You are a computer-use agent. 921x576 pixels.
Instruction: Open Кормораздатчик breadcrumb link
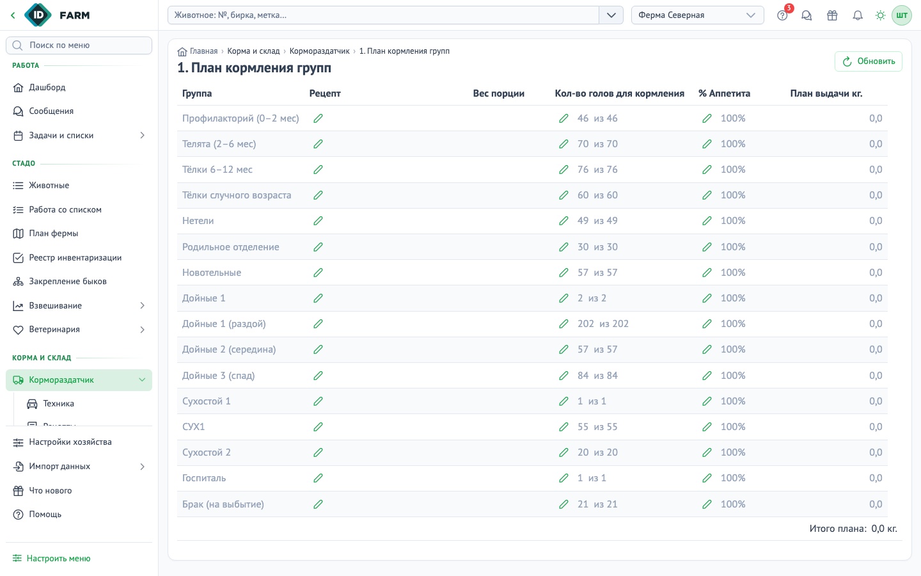tap(319, 51)
